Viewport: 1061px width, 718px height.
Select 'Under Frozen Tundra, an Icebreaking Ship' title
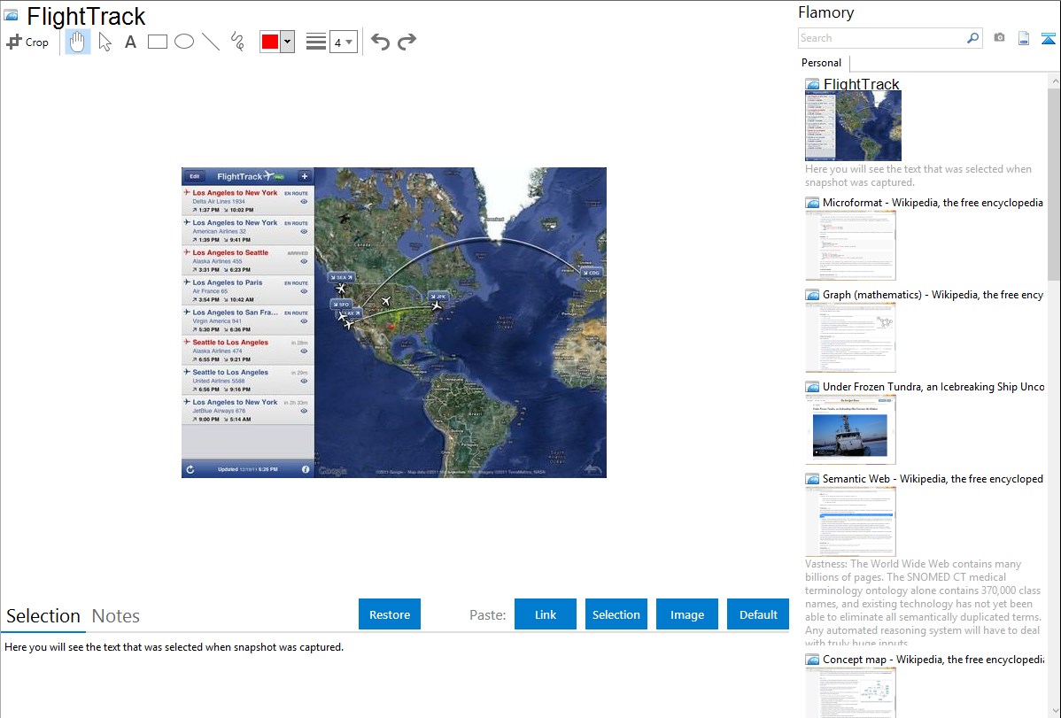tap(933, 386)
